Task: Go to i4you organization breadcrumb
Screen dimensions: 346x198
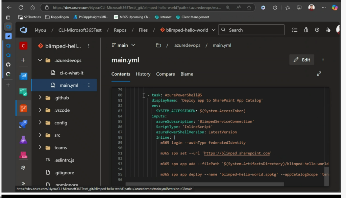Action: 41,30
